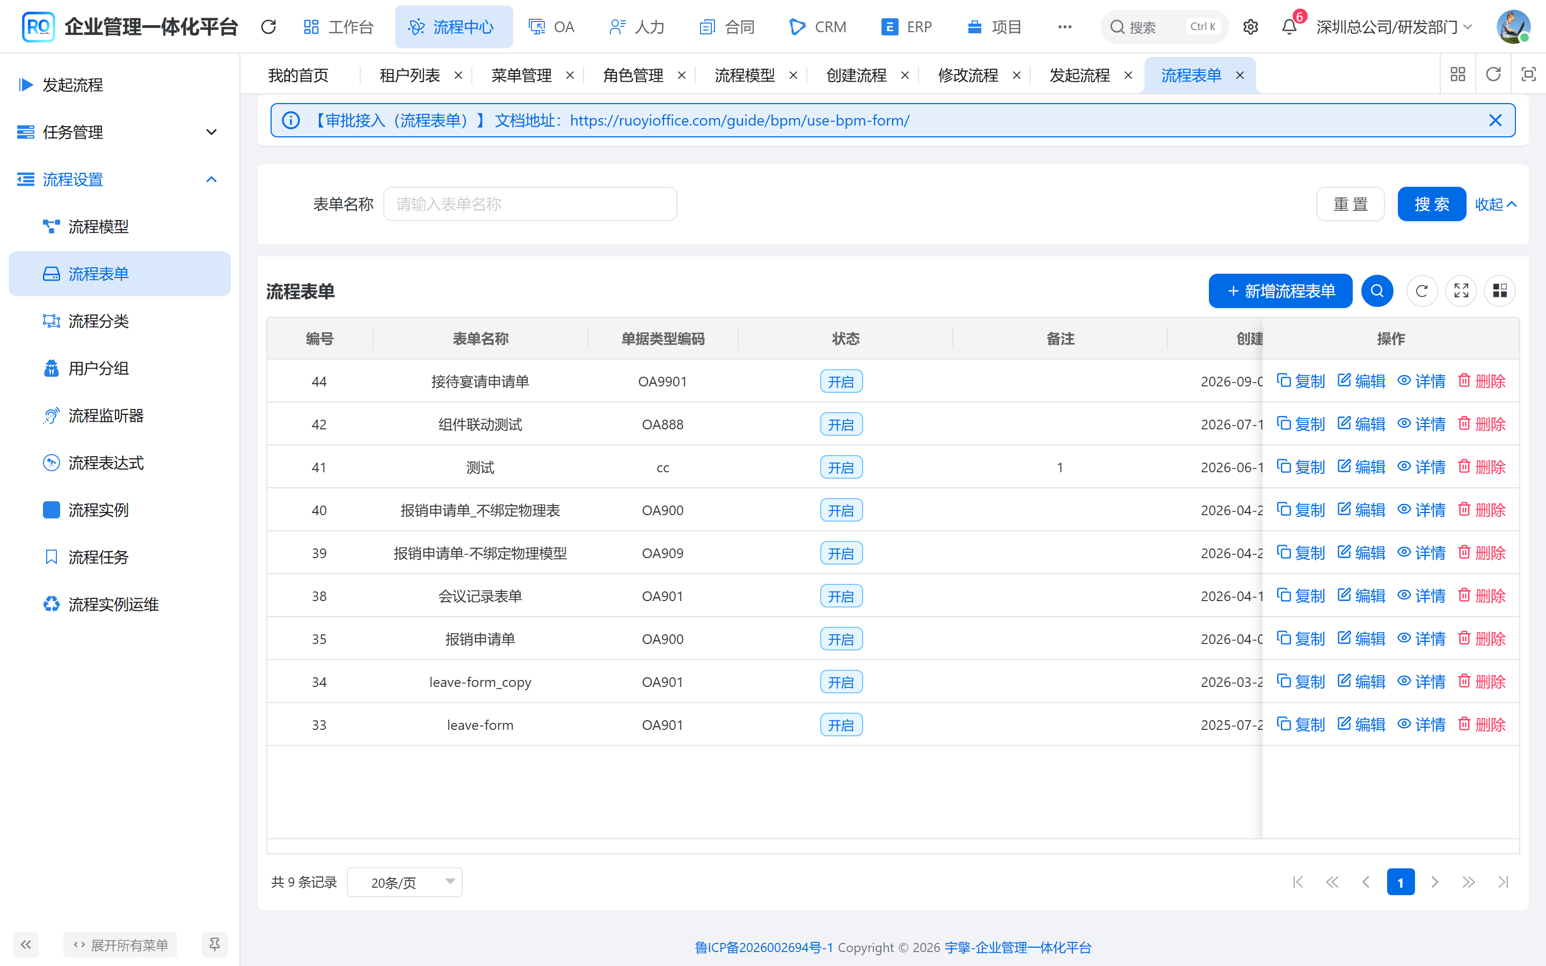Close the blue info alert banner
This screenshot has width=1546, height=966.
(1495, 120)
